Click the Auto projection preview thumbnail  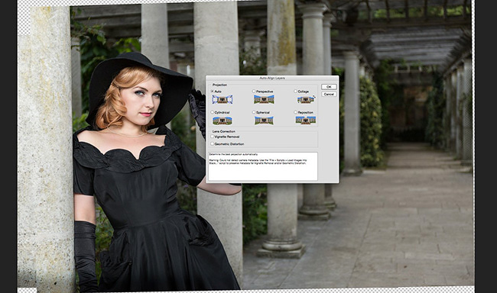(x=223, y=100)
